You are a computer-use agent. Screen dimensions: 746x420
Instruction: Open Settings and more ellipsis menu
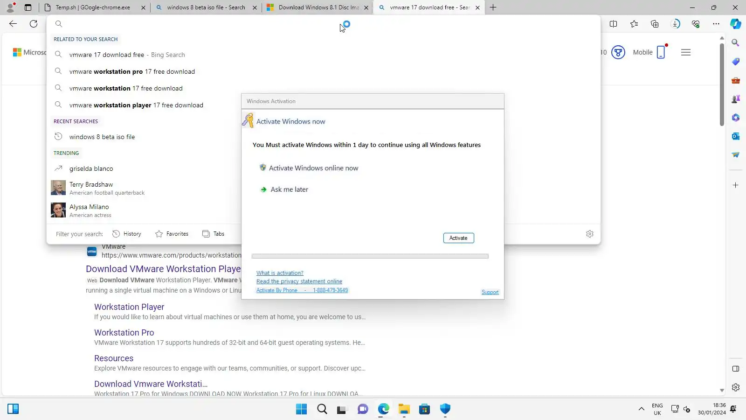716,24
